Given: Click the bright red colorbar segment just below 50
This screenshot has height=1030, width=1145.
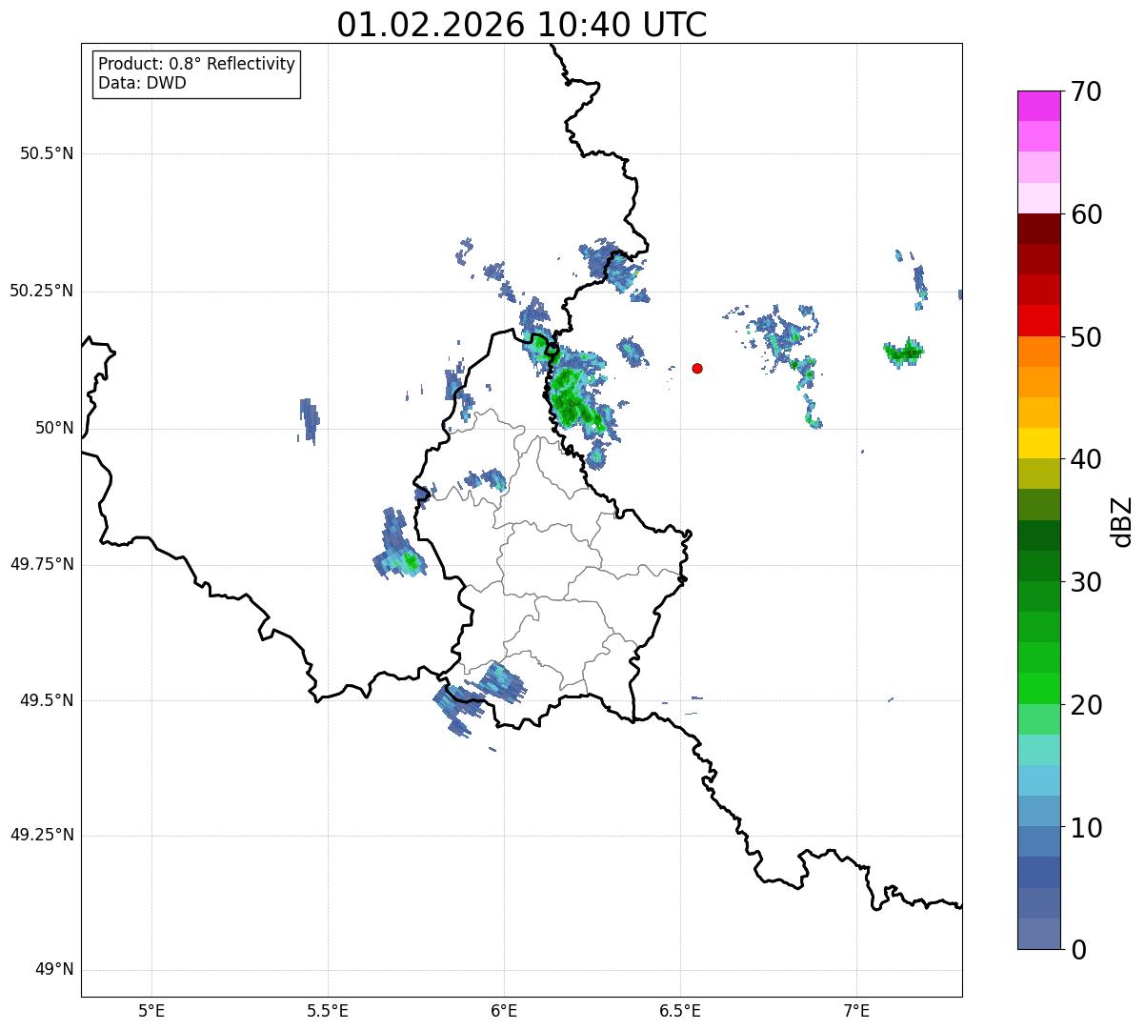Looking at the screenshot, I should point(1039,320).
